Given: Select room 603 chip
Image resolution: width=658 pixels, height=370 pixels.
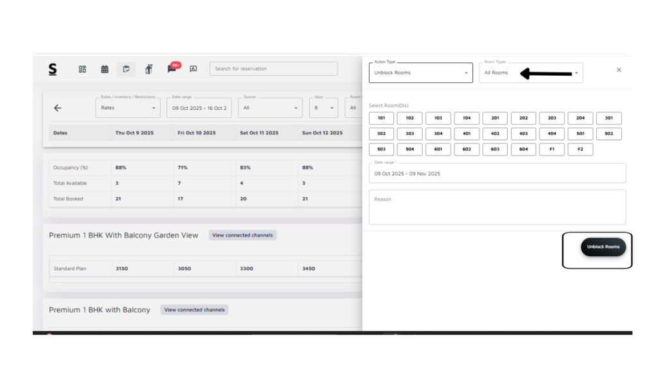Looking at the screenshot, I should click(x=495, y=150).
